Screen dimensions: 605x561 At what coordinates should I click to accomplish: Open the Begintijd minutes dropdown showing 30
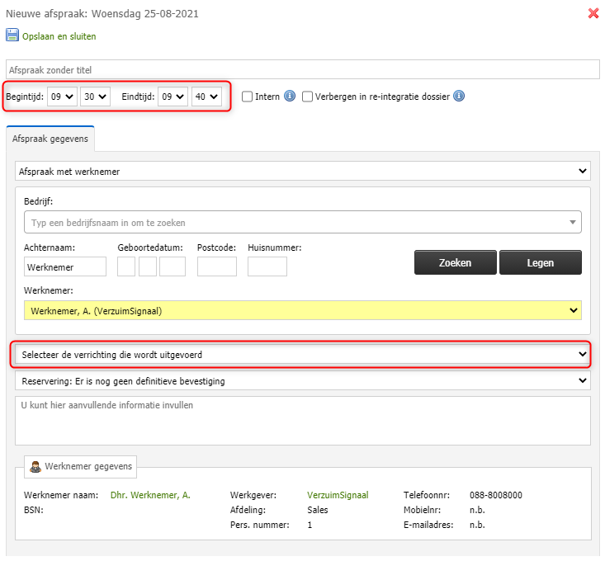point(95,97)
